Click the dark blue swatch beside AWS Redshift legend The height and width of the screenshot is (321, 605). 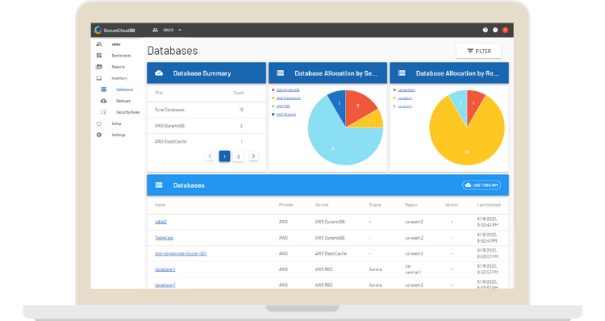pos(273,115)
